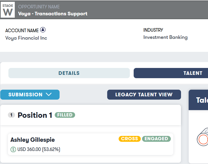Click the Engaged status tag

click(156, 139)
